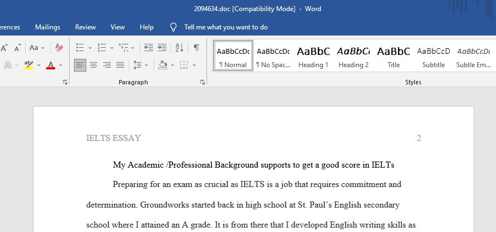Click the Numbering list icon
The height and width of the screenshot is (232, 496).
point(101,48)
